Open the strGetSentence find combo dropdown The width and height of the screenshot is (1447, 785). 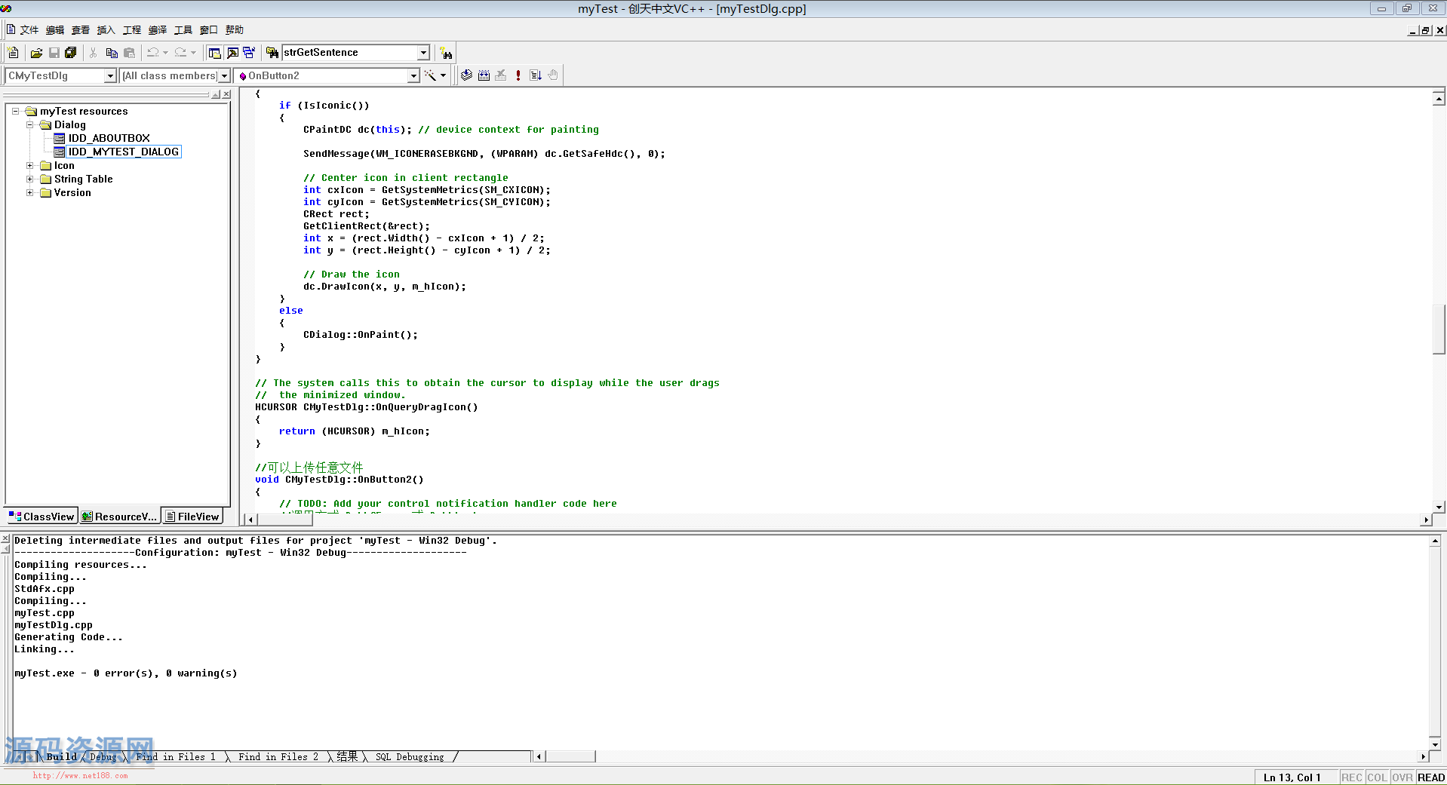click(423, 53)
